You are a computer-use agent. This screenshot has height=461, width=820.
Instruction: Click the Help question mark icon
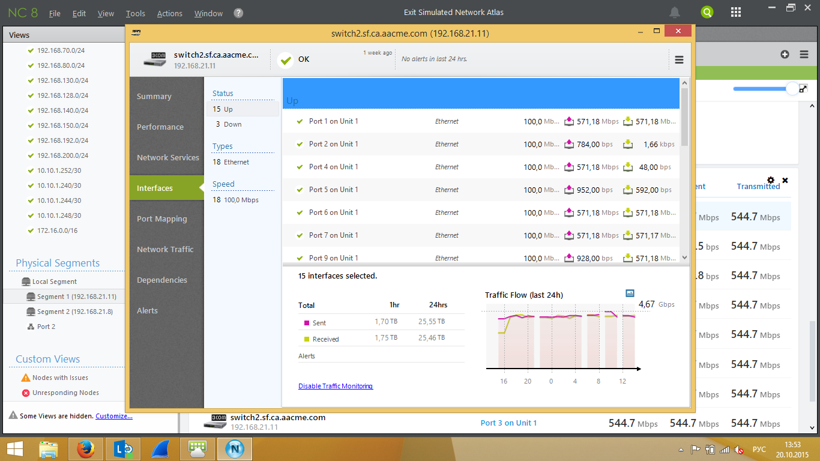(238, 13)
